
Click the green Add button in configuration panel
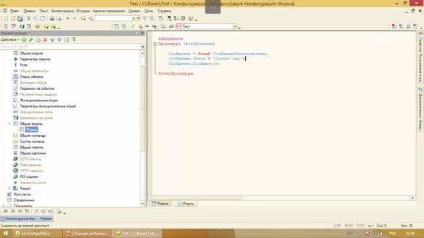(x=24, y=40)
